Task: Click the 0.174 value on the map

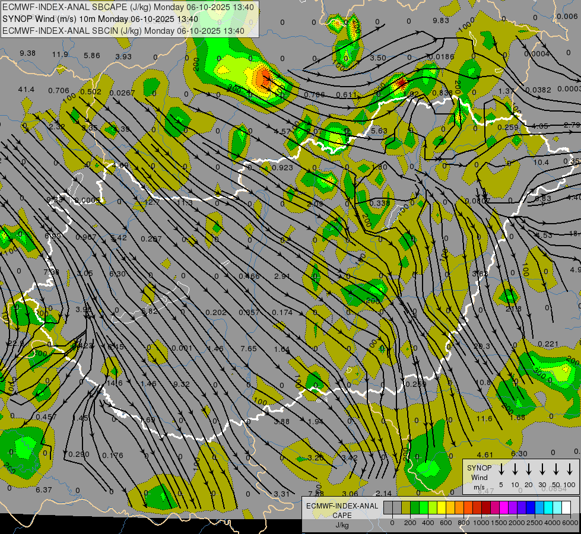Action: tap(282, 313)
